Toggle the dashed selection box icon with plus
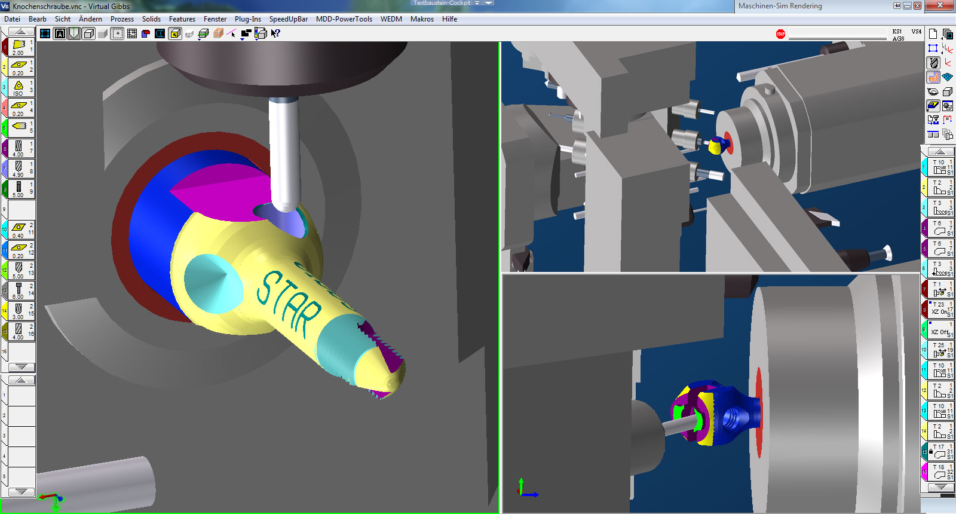Image resolution: width=956 pixels, height=514 pixels. click(118, 33)
